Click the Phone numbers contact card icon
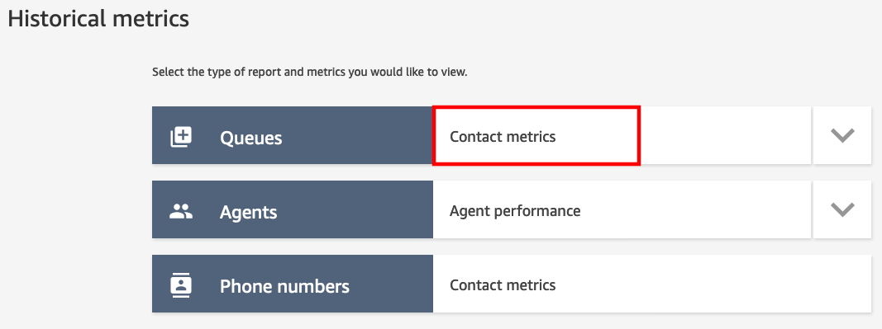 click(x=181, y=285)
